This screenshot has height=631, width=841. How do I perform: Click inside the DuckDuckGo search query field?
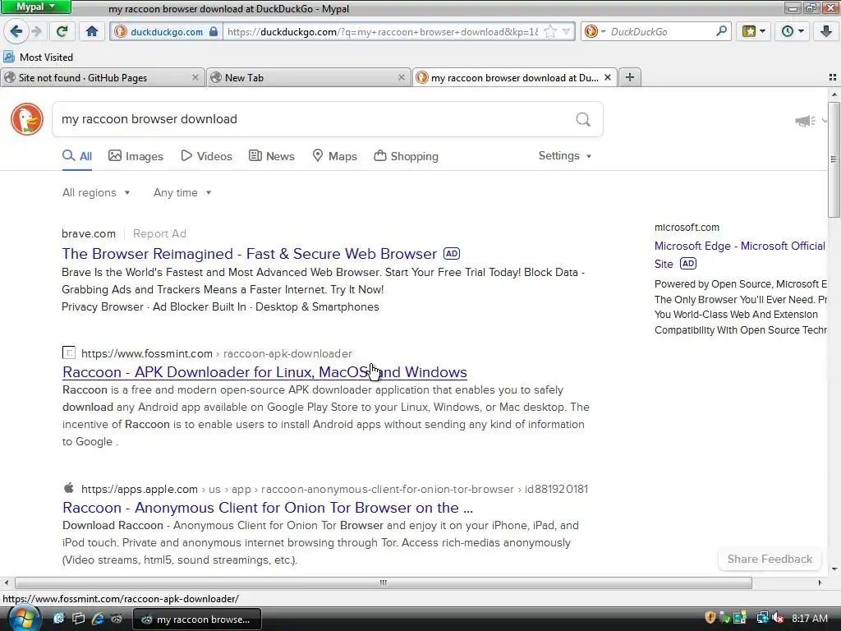point(311,119)
